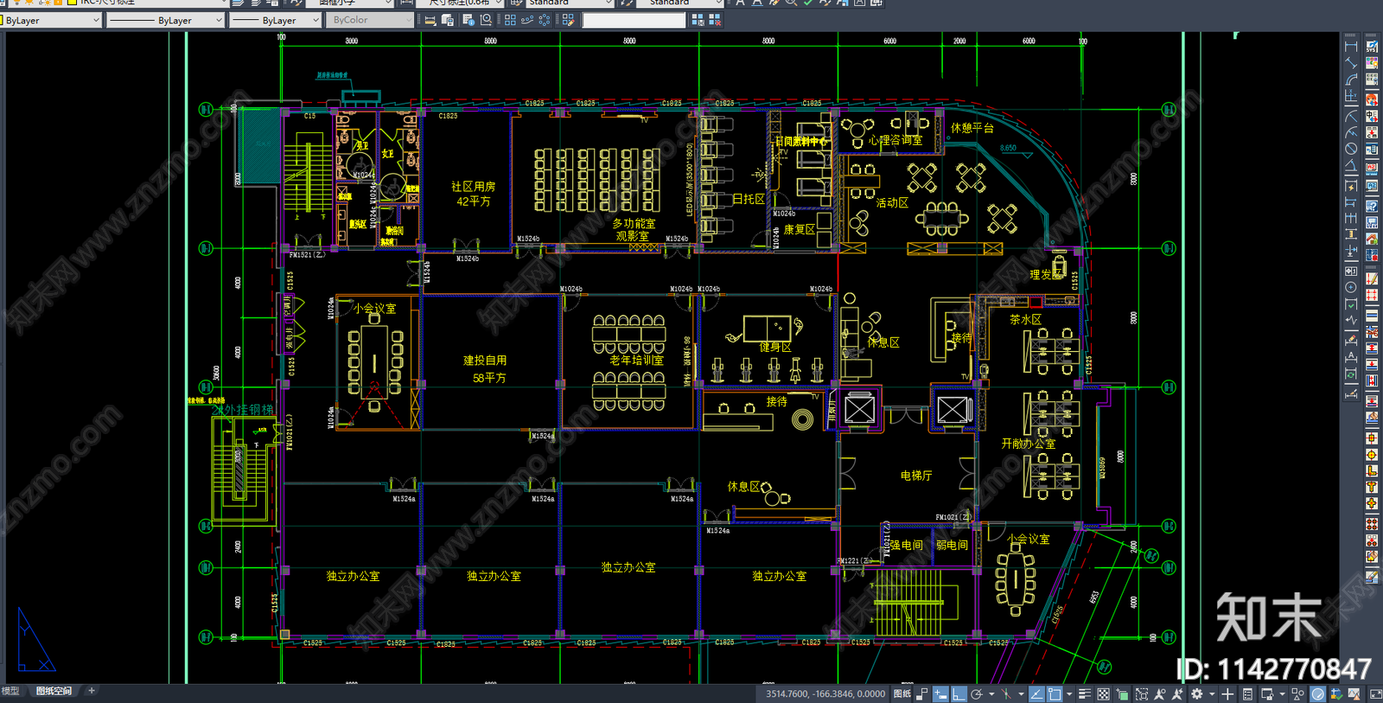Expand Polar Tracking angle options arrow
Image resolution: width=1383 pixels, height=703 pixels.
(991, 694)
